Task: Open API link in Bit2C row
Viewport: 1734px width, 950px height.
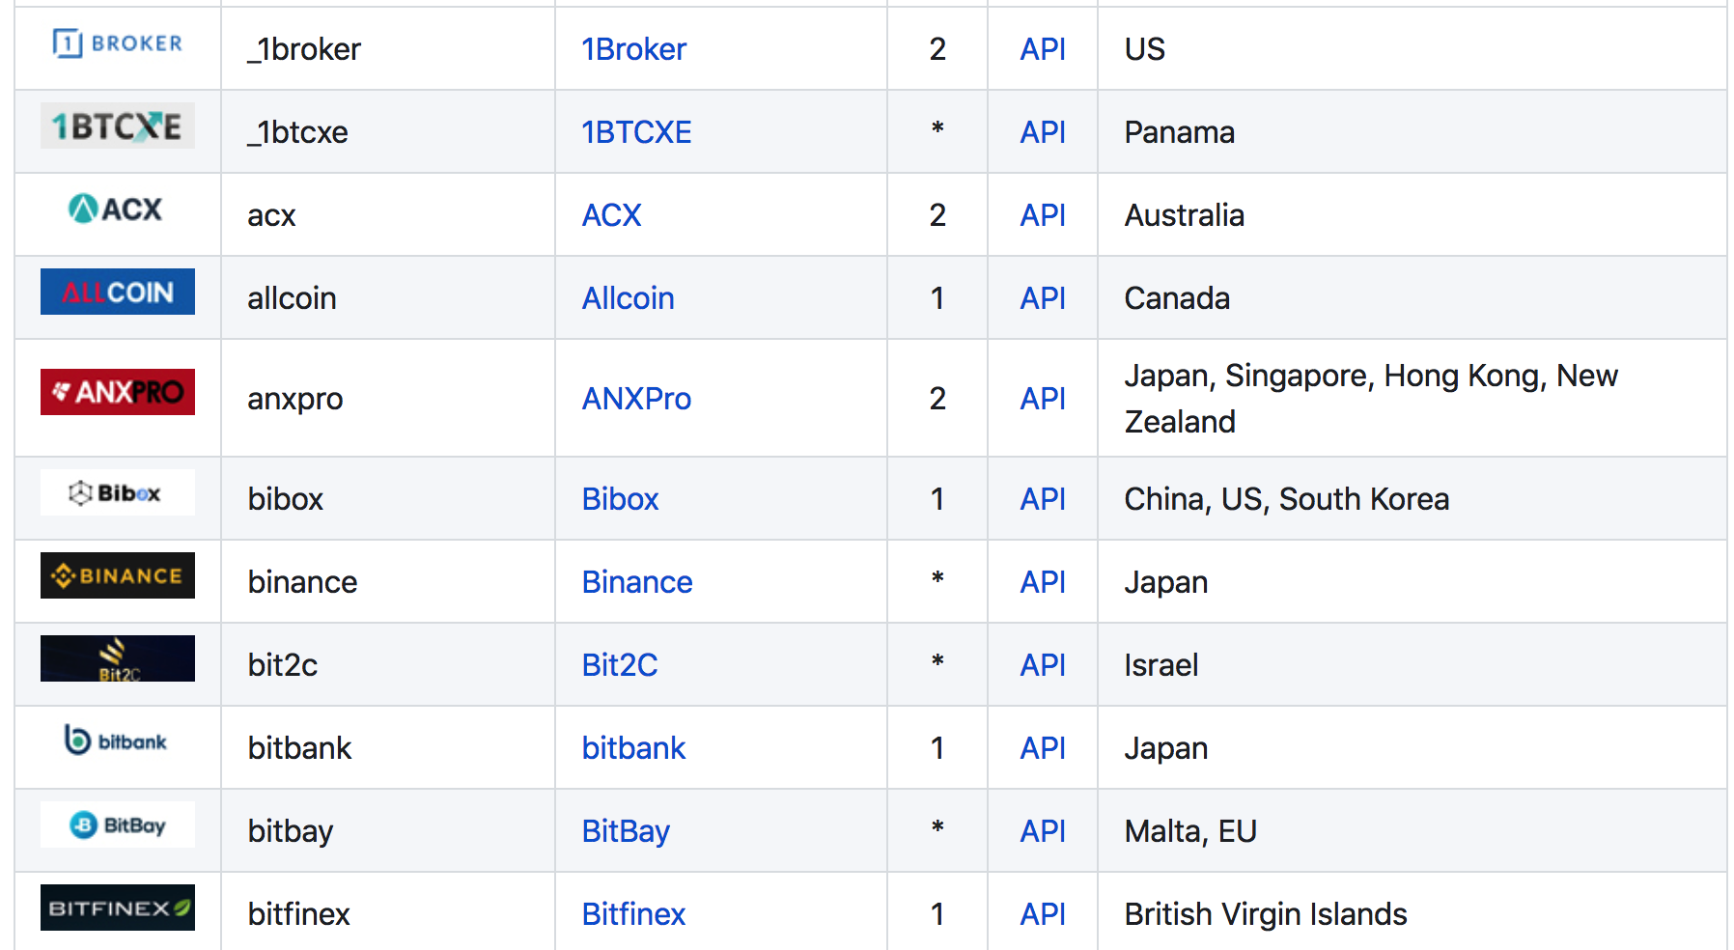Action: point(1043,665)
